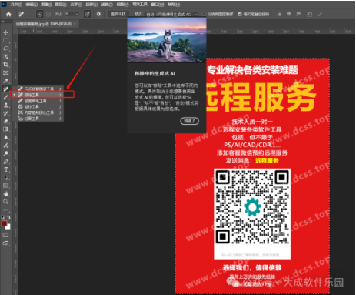Open the 模式 mode dropdown

pyautogui.click(x=171, y=15)
